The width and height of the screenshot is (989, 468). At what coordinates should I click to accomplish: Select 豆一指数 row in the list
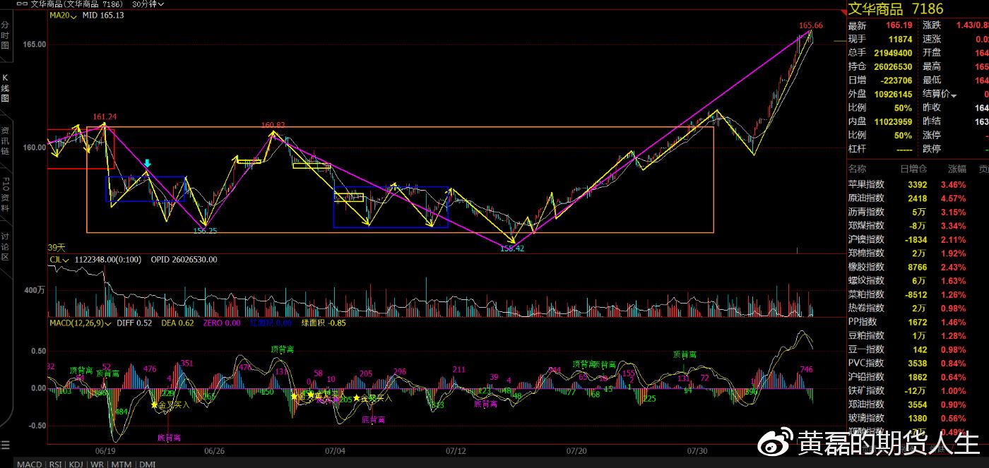(x=918, y=349)
